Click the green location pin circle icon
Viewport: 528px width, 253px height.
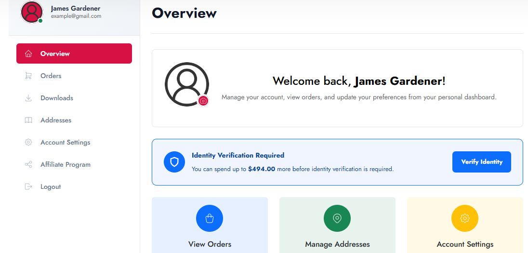tap(337, 218)
